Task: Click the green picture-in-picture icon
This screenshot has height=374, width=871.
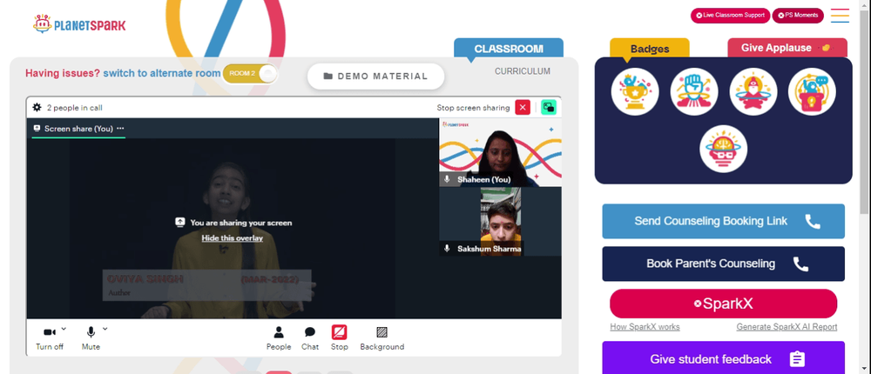Action: click(549, 107)
